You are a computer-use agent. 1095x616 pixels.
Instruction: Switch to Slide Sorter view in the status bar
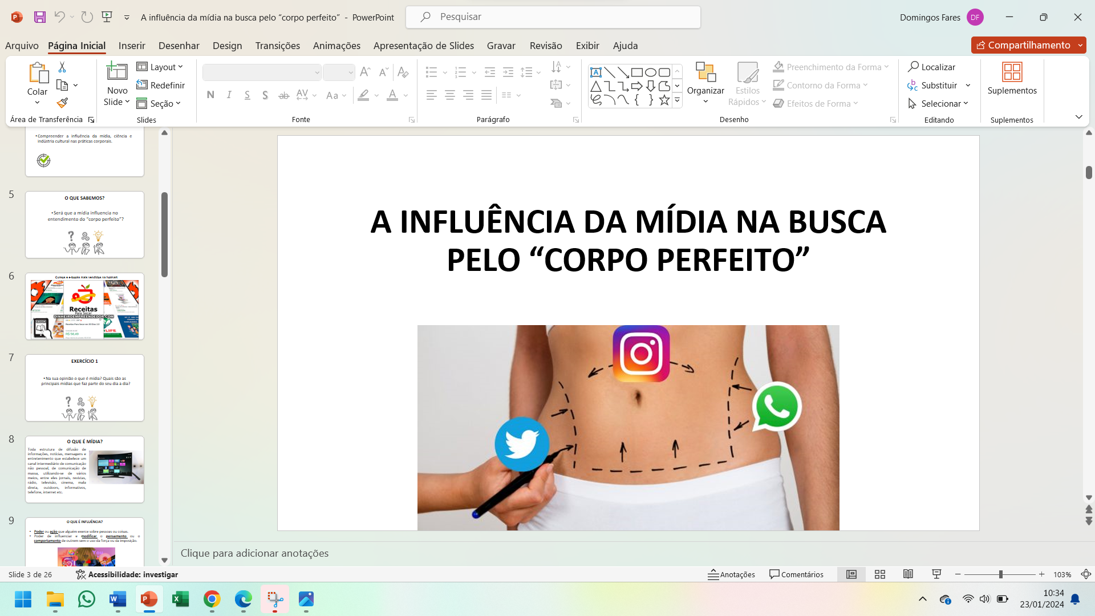pyautogui.click(x=880, y=574)
